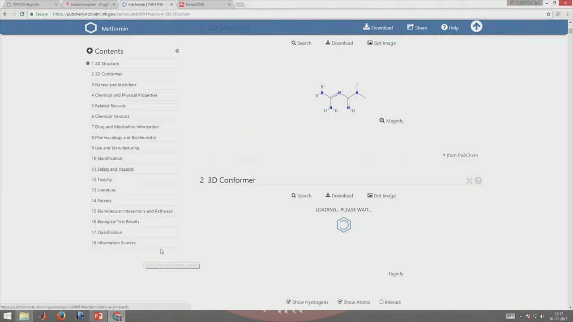
Task: Open 4 Chemical and Physical Properties
Action: pos(124,95)
